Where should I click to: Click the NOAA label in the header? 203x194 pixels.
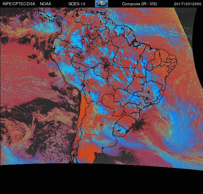[46, 4]
